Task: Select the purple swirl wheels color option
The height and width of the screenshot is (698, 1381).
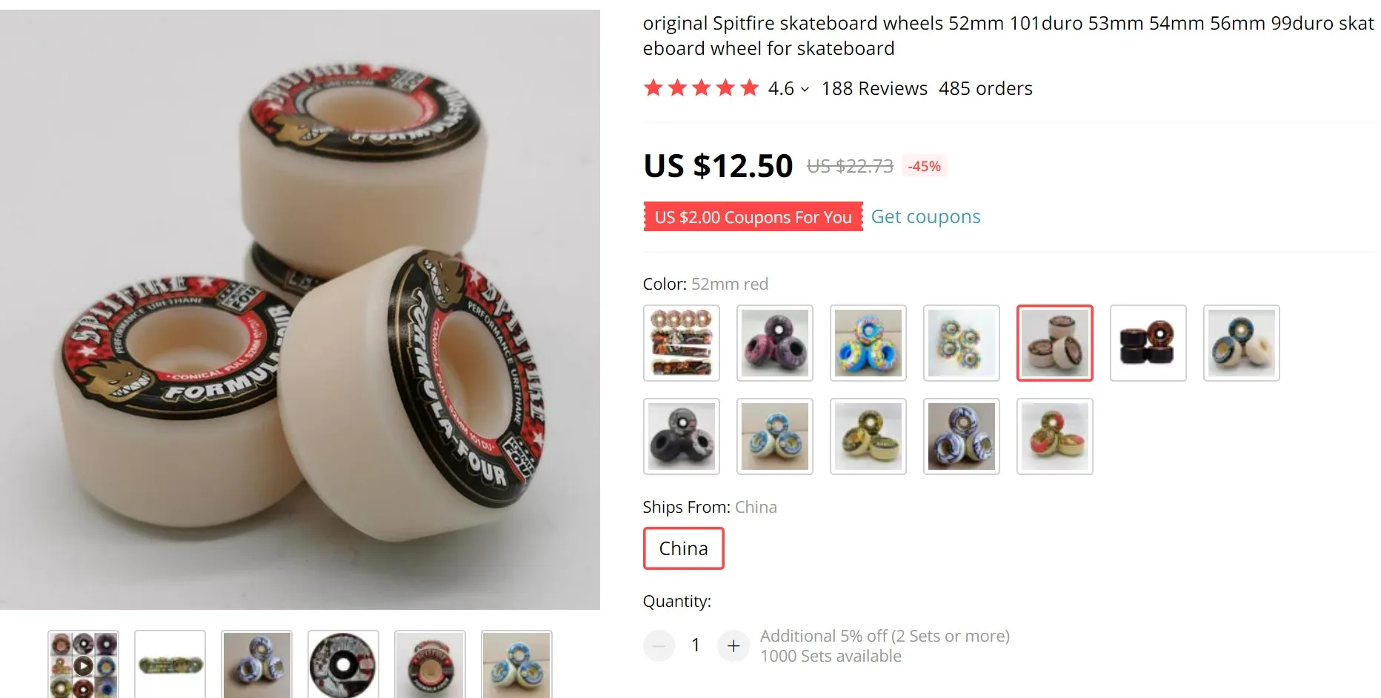Action: (774, 343)
